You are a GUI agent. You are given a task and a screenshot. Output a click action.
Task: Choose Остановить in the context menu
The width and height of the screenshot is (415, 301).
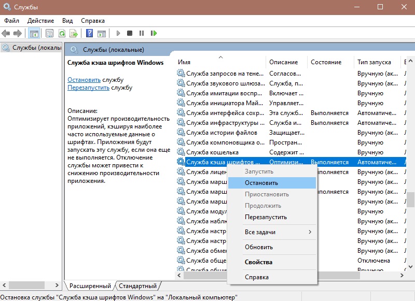(261, 183)
